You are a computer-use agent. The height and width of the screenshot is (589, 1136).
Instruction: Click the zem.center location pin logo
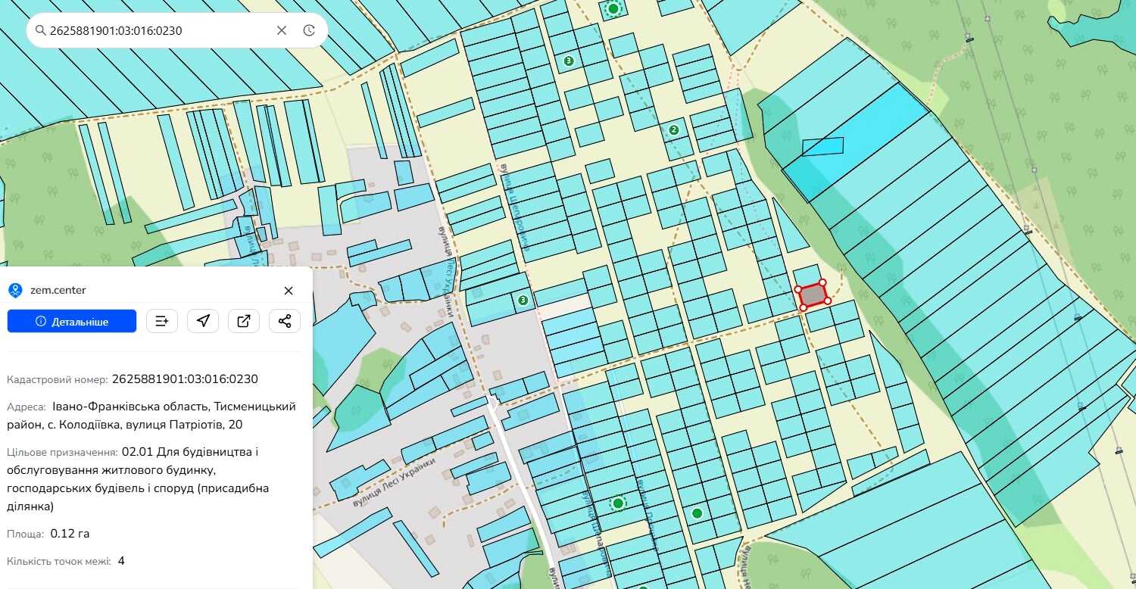point(15,290)
